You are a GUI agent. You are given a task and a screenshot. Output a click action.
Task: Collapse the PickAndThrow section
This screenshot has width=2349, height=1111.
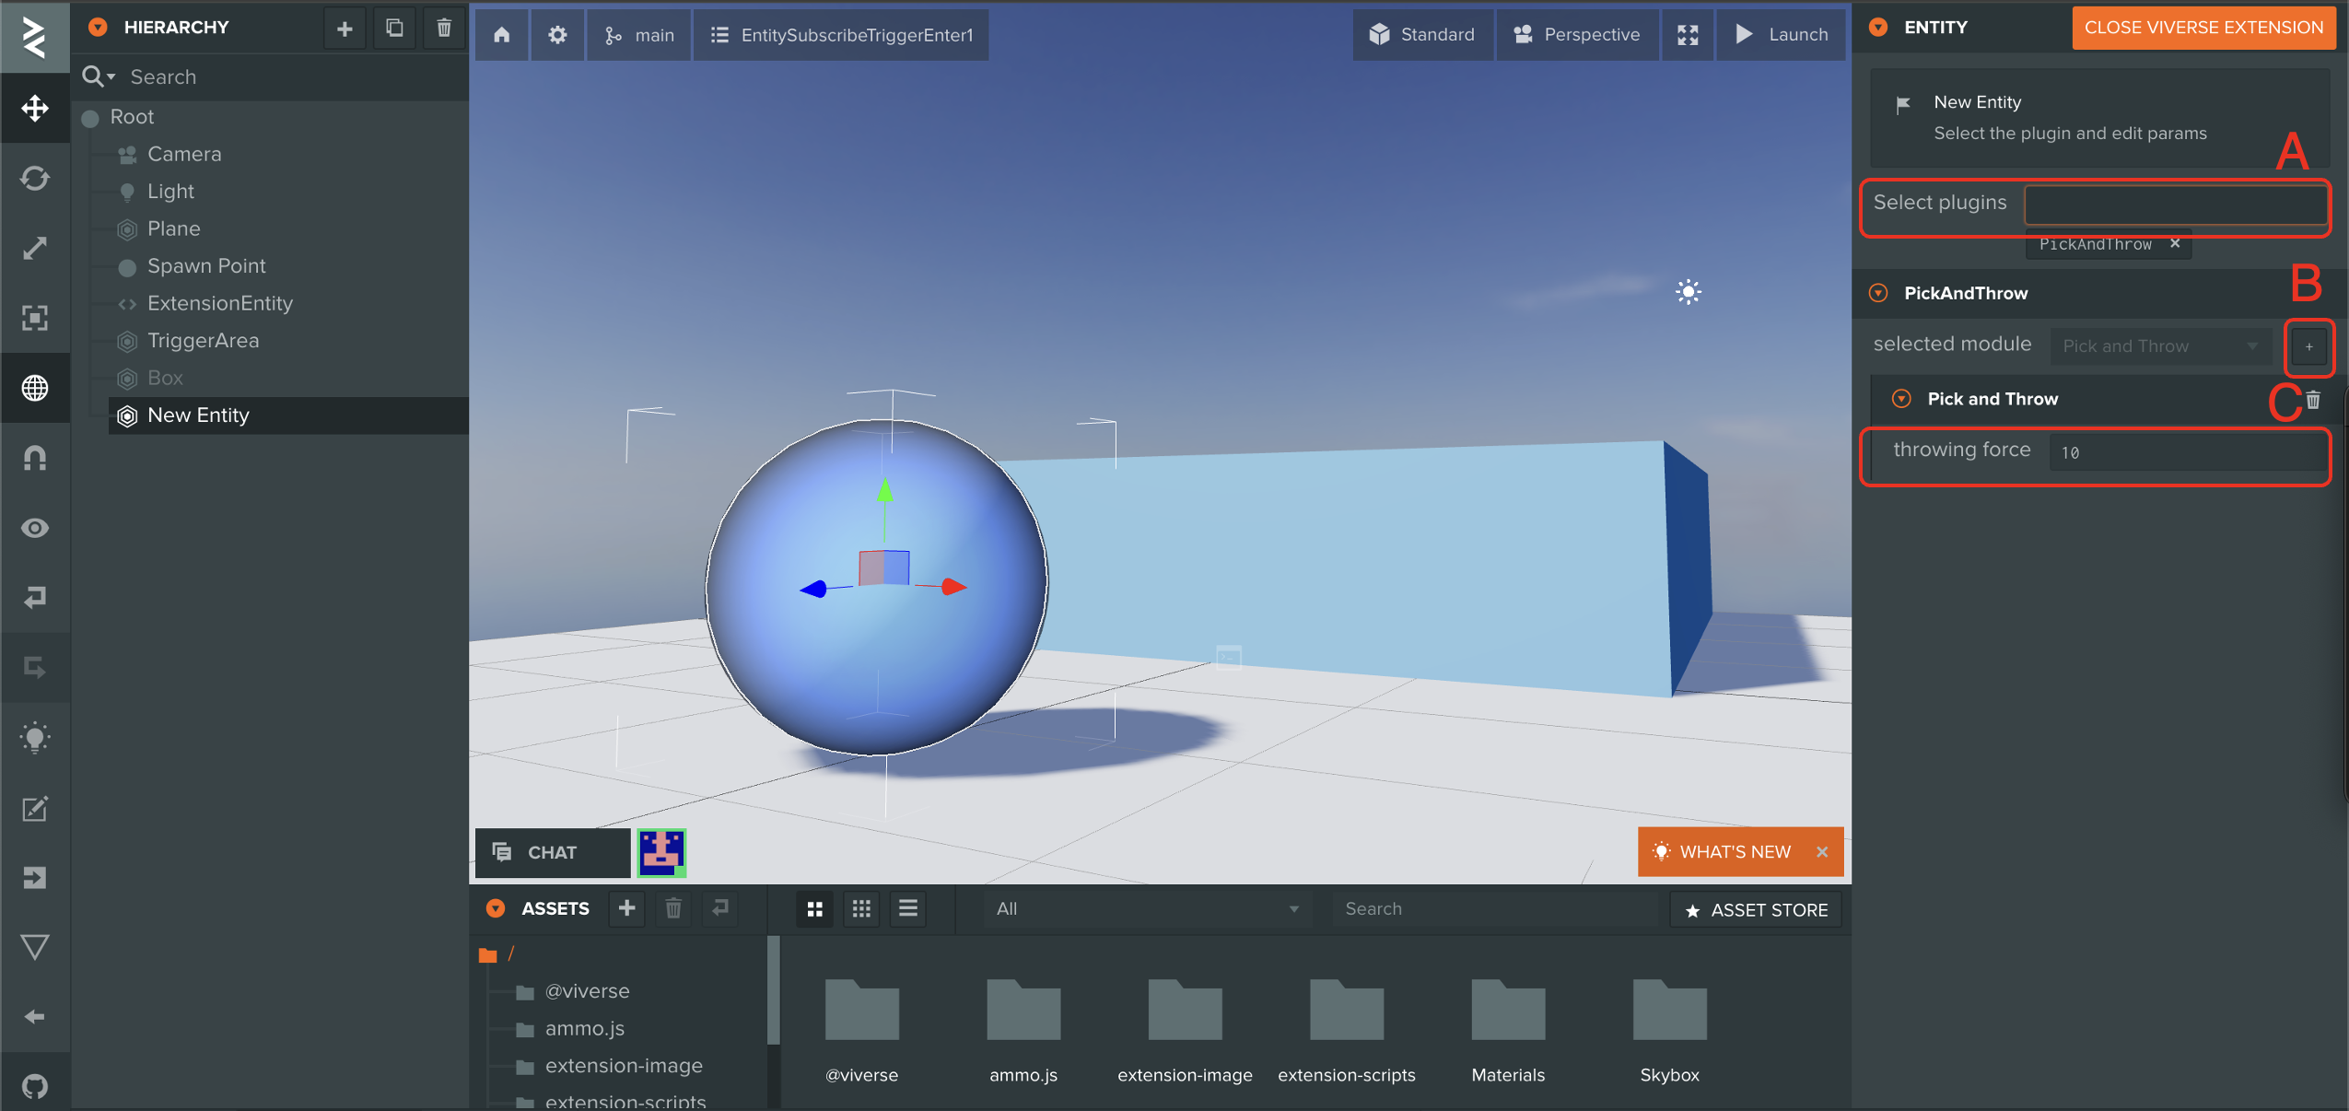click(1878, 293)
